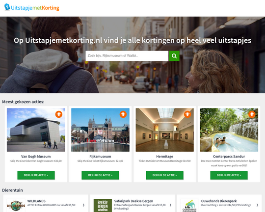Expand the Ouwehands Dierenpark chevron
The image size is (265, 212).
(x=257, y=205)
